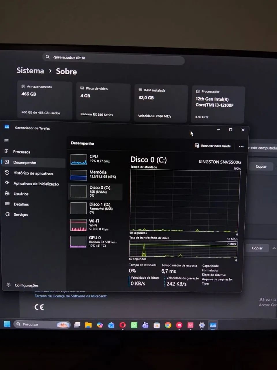Viewport: 277px width, 370px height.
Task: Click the Settings search field
Action: coord(114,59)
